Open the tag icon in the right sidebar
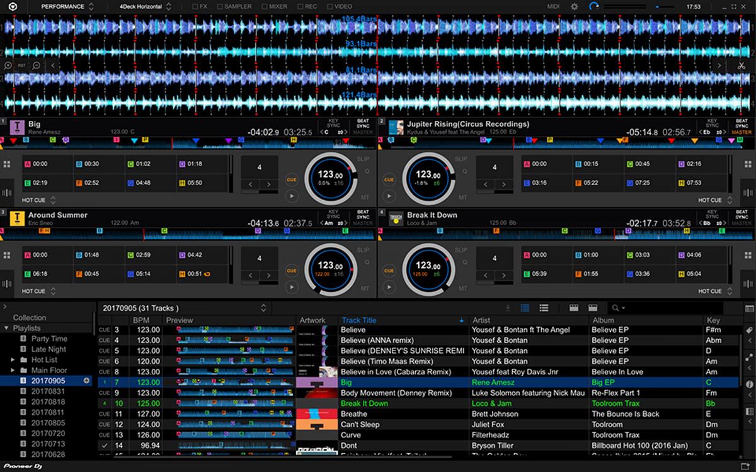The height and width of the screenshot is (472, 756). point(749,331)
